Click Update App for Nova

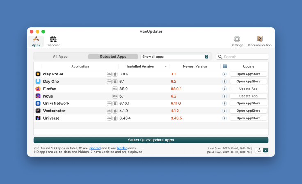(x=248, y=96)
